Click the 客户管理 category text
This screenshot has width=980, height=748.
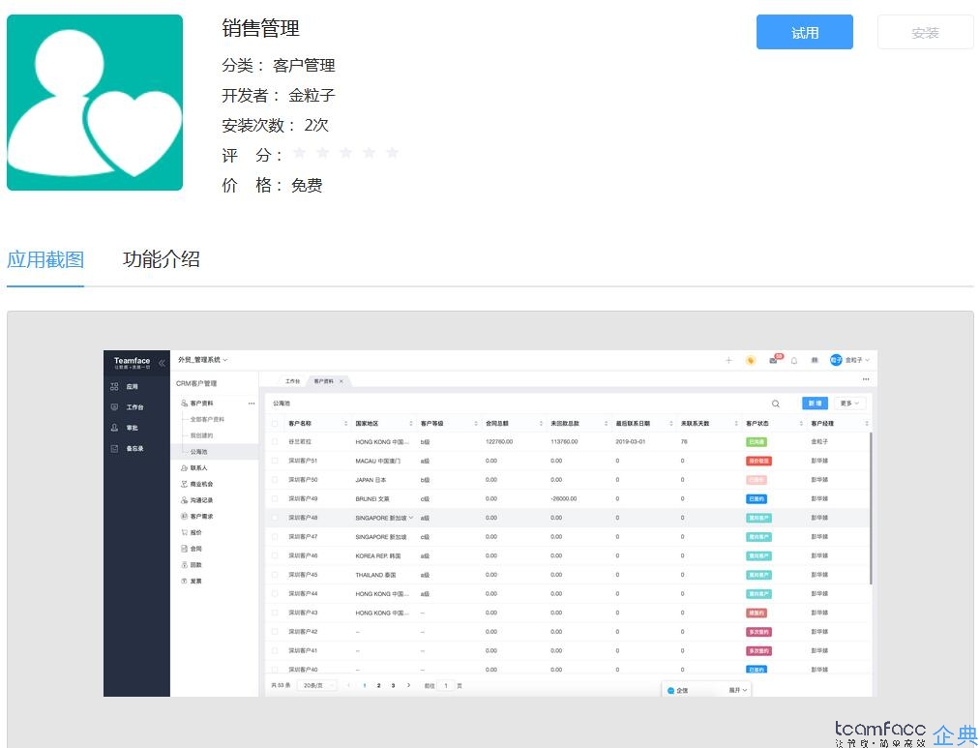pyautogui.click(x=304, y=66)
